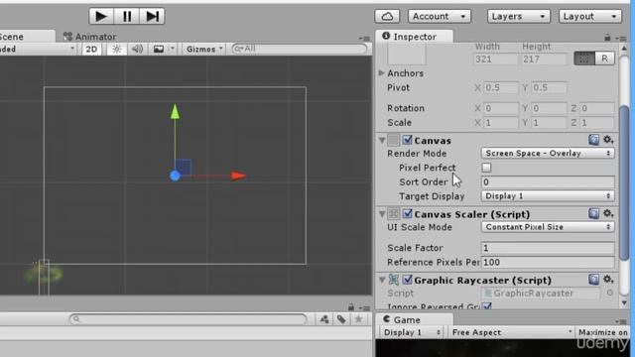Image resolution: width=635 pixels, height=357 pixels.
Task: Disable the Canvas Scaler checkbox
Action: [407, 214]
